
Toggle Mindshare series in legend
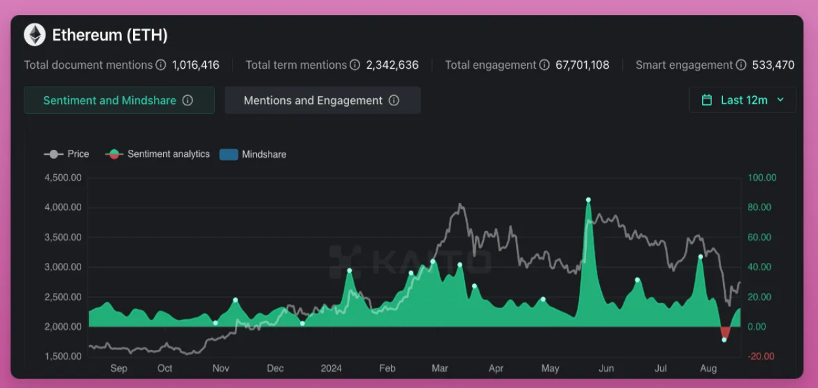tap(253, 154)
